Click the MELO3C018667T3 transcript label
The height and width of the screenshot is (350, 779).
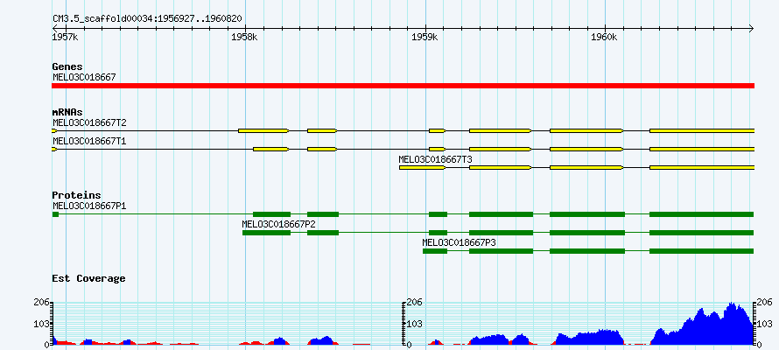pyautogui.click(x=435, y=159)
